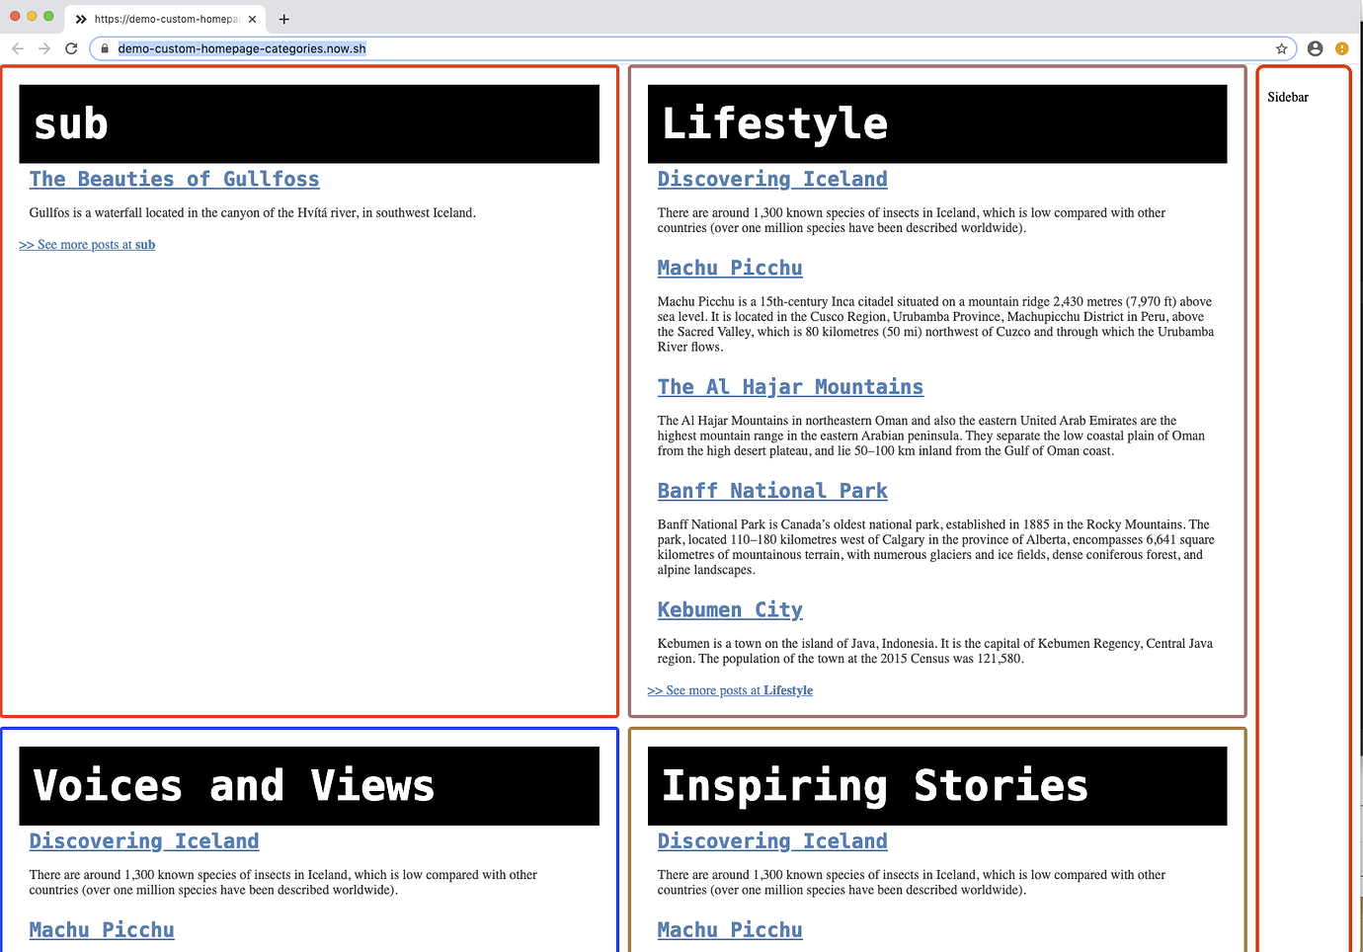Open the browser profile avatar icon
This screenshot has height=952, width=1363.
(1315, 47)
